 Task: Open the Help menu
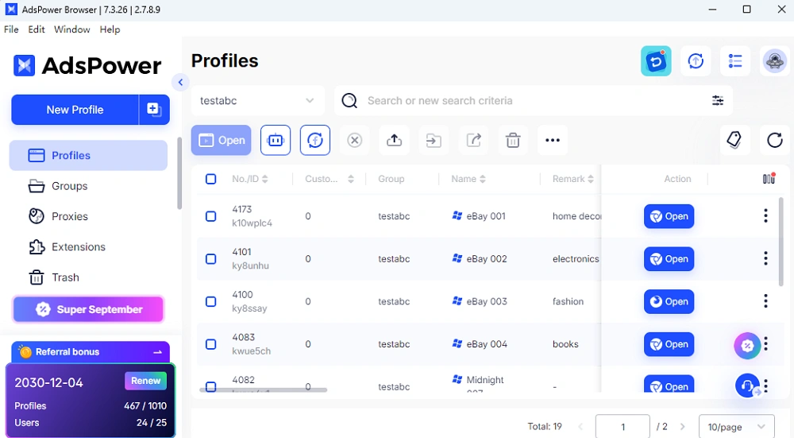tap(110, 29)
